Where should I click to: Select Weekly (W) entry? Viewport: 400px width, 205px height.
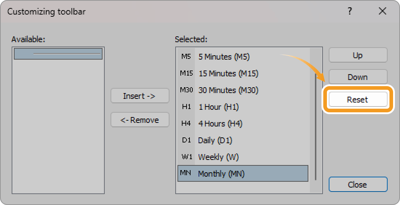point(243,157)
